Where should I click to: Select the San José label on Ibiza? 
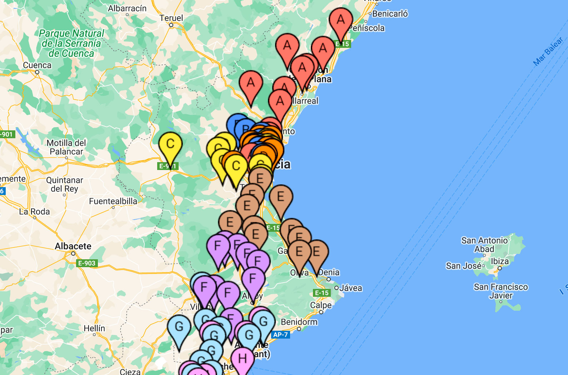point(464,266)
